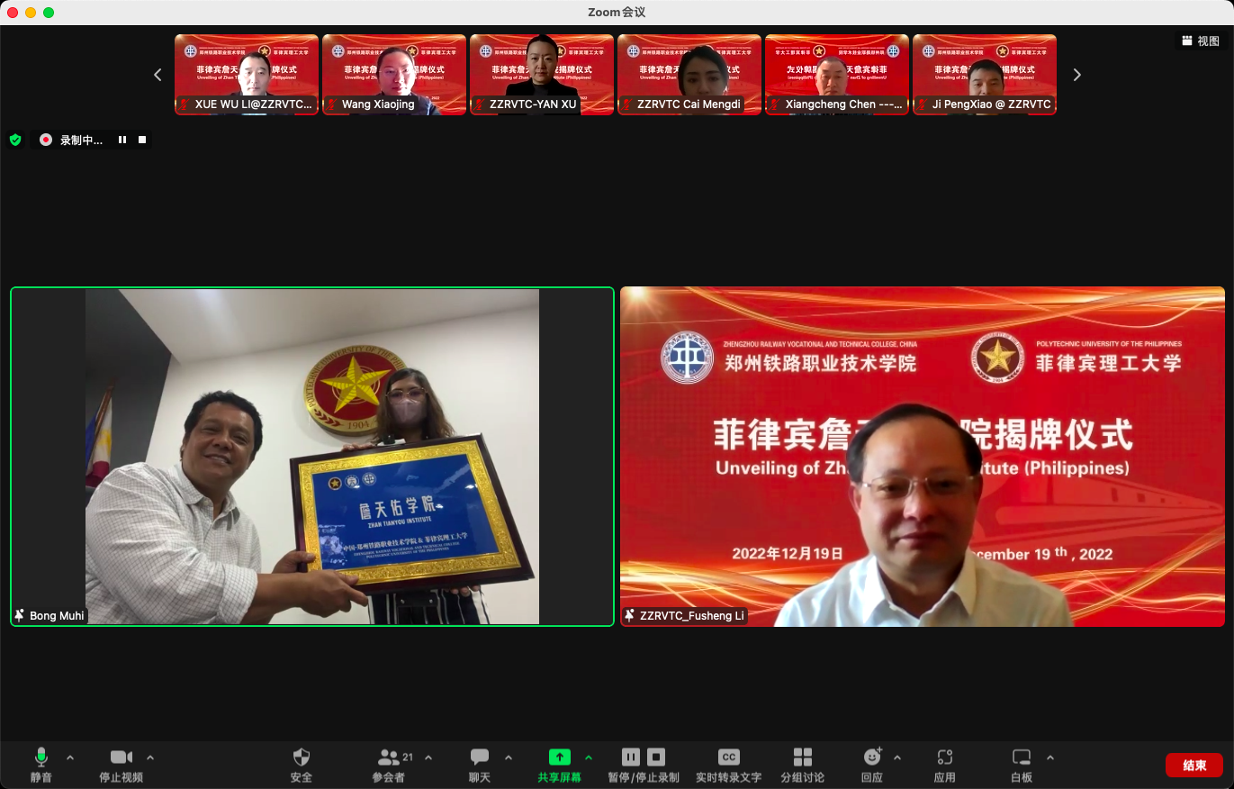The height and width of the screenshot is (789, 1234).
Task: Select XUE WU LI participant thumbnail
Action: pyautogui.click(x=247, y=75)
